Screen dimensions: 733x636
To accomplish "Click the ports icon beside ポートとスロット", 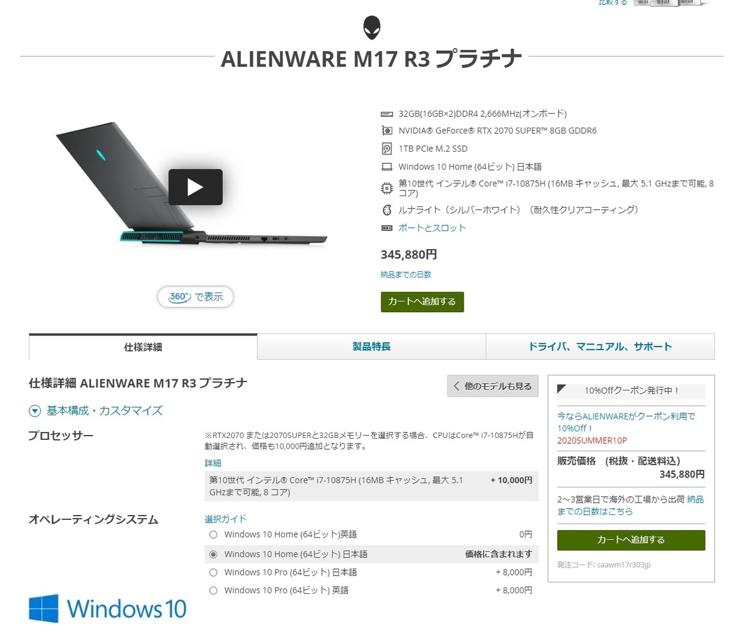I will point(387,228).
